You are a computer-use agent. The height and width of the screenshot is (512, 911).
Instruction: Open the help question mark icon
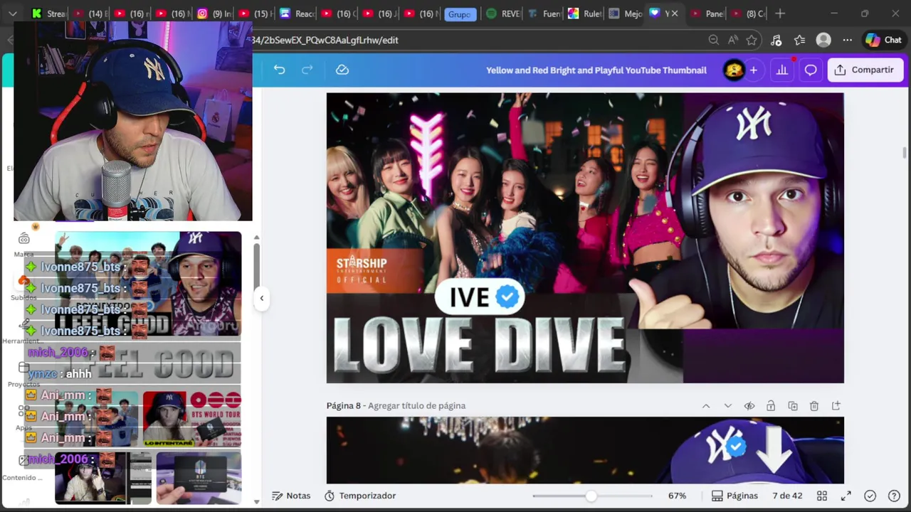tap(895, 496)
